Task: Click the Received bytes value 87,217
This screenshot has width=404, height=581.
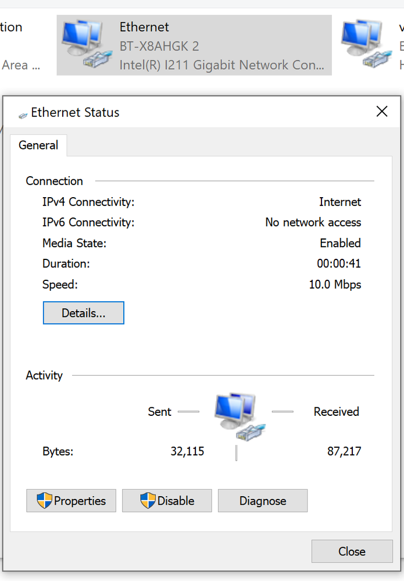Action: (x=344, y=451)
